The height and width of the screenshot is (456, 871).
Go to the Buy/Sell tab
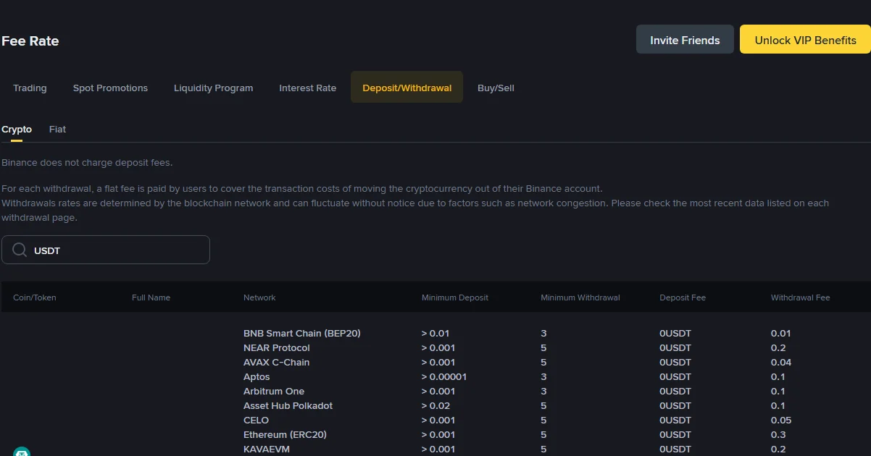pyautogui.click(x=496, y=88)
